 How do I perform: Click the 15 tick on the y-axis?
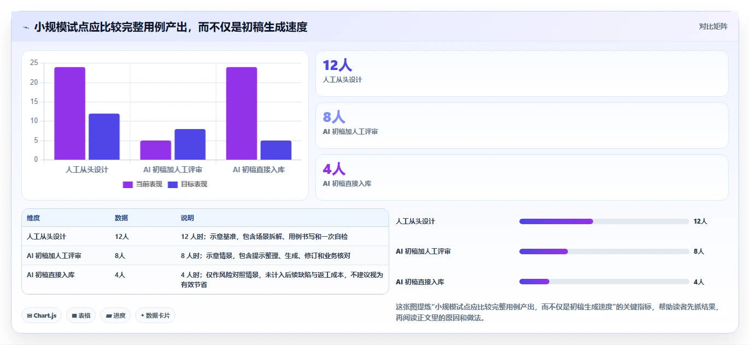[34, 102]
